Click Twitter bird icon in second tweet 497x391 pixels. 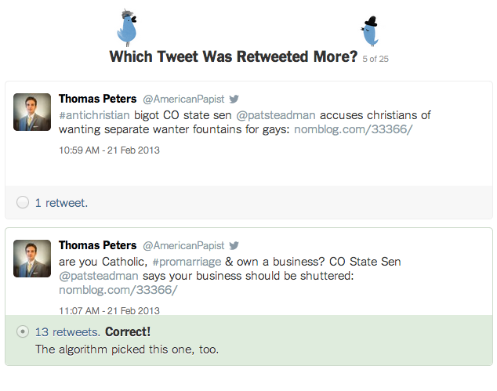(x=234, y=245)
